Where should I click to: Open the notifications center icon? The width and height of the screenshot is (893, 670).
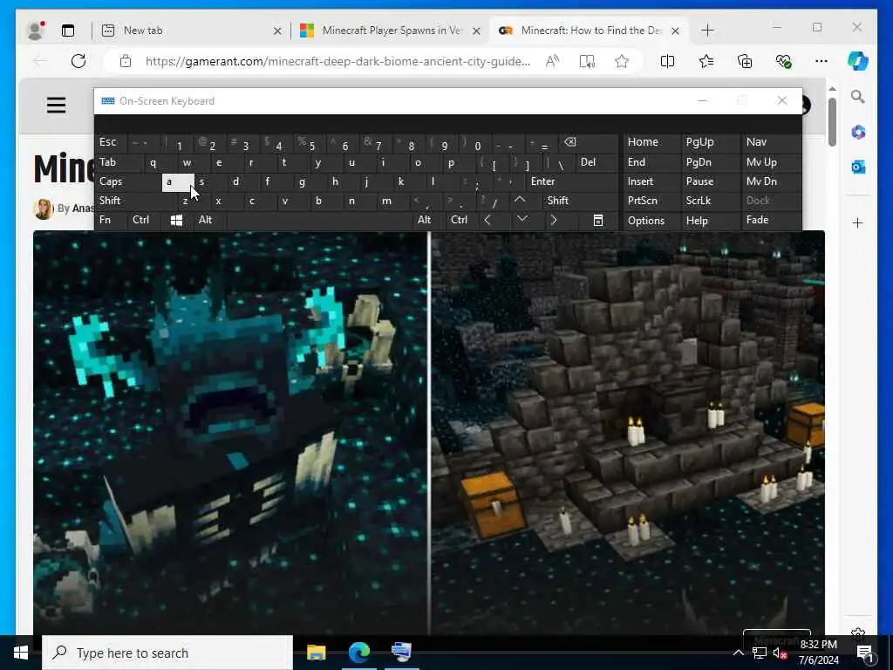coord(866,653)
